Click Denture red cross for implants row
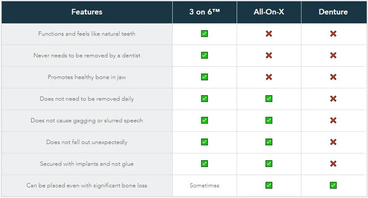Image resolution: width=368 pixels, height=198 pixels. [333, 164]
